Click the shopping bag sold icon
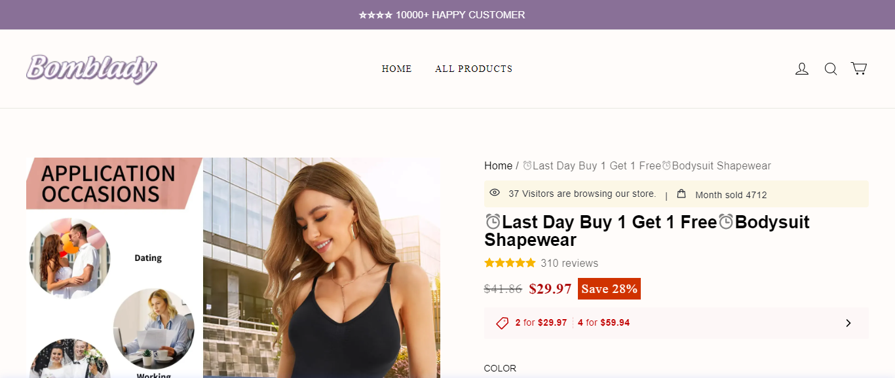 click(x=681, y=194)
